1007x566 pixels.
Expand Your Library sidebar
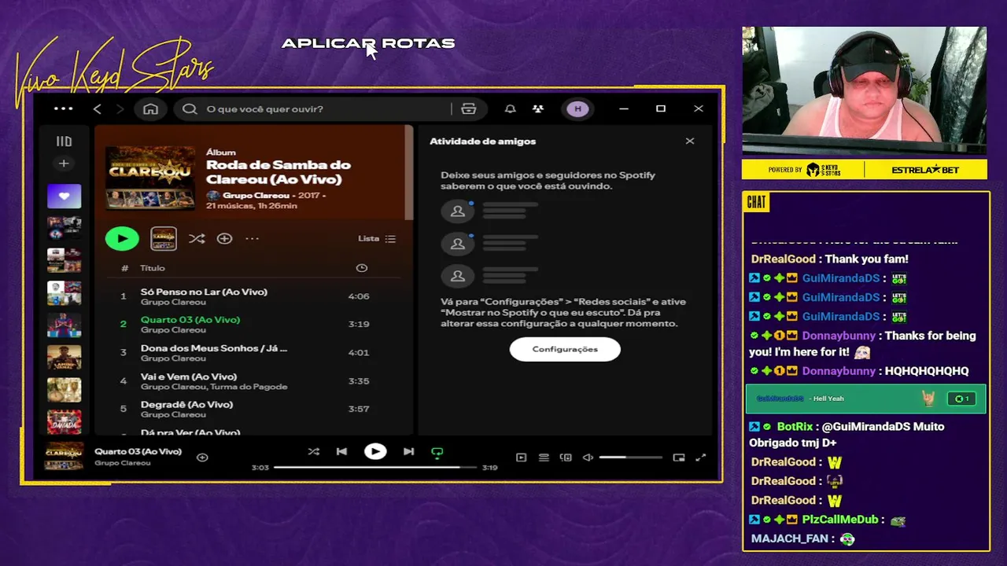coord(64,141)
